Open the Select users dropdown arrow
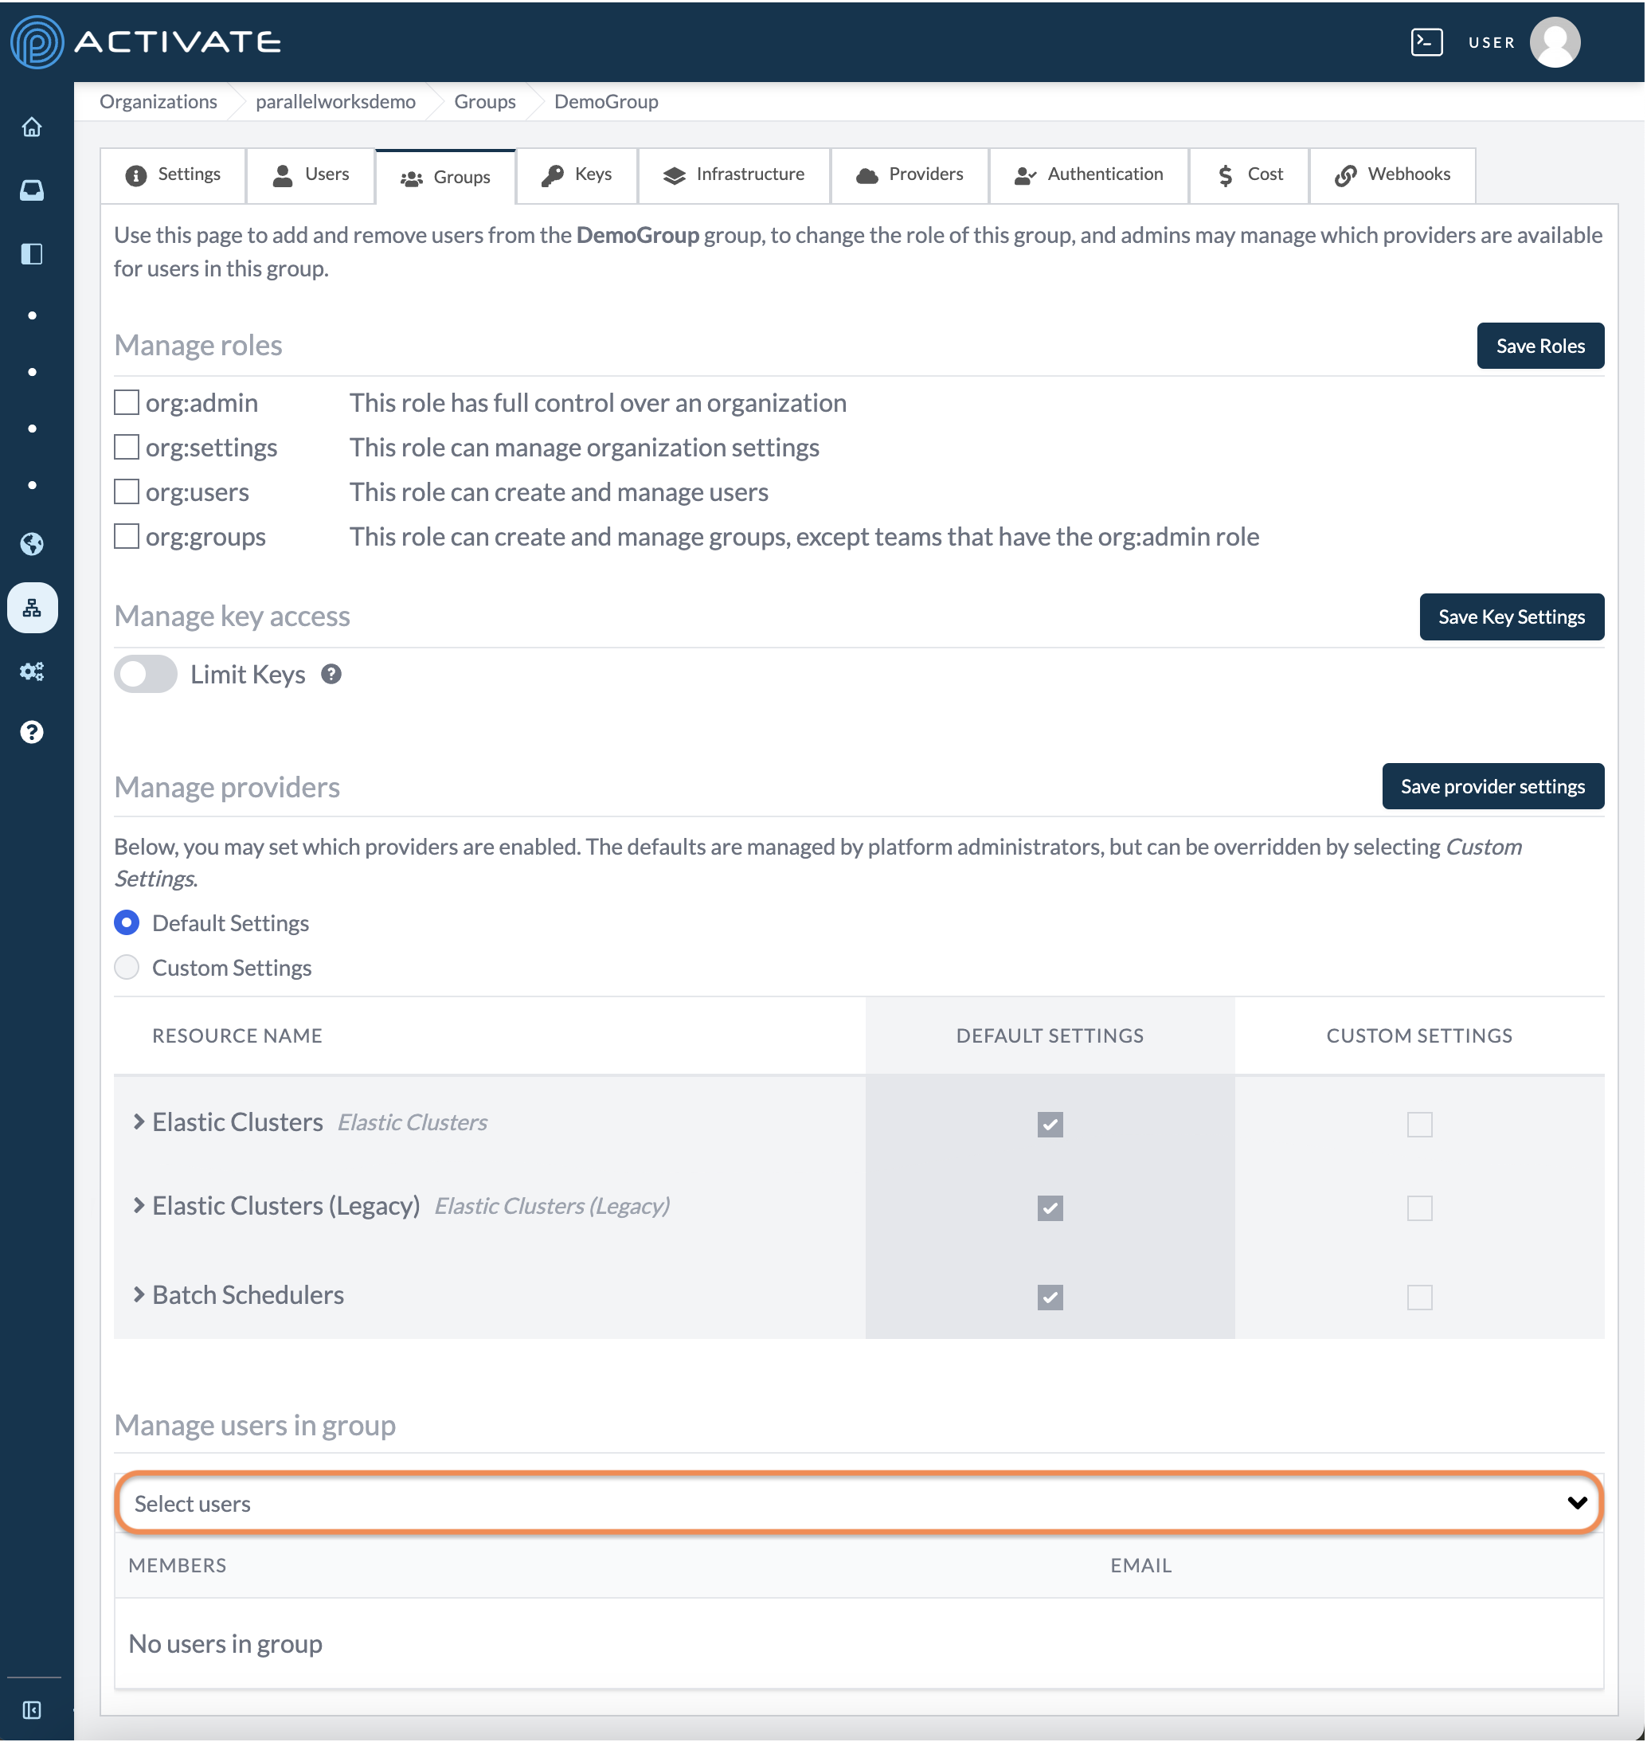Image resolution: width=1647 pixels, height=1742 pixels. [x=1577, y=1503]
